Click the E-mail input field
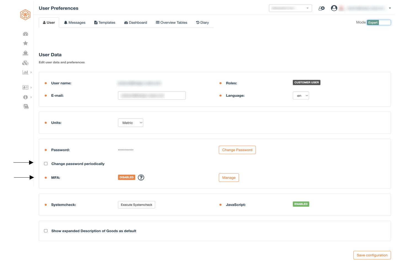 tap(152, 95)
